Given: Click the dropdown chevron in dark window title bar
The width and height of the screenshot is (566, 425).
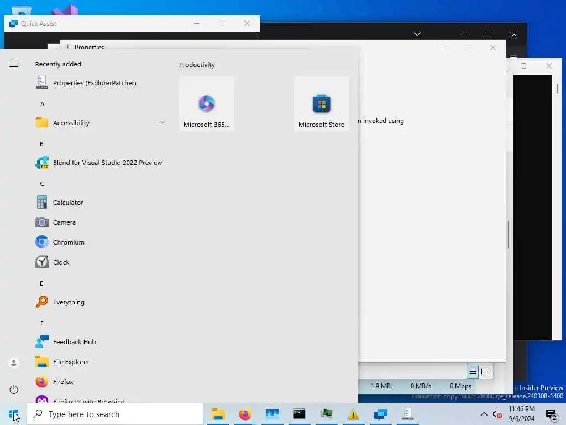Looking at the screenshot, I should (417, 34).
